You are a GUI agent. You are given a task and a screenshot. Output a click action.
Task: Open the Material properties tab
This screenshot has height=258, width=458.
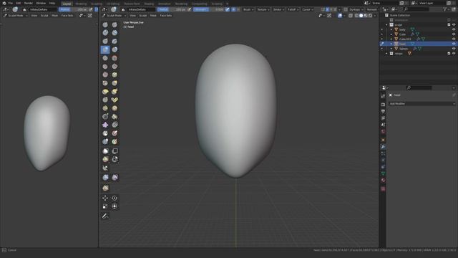pos(383,181)
